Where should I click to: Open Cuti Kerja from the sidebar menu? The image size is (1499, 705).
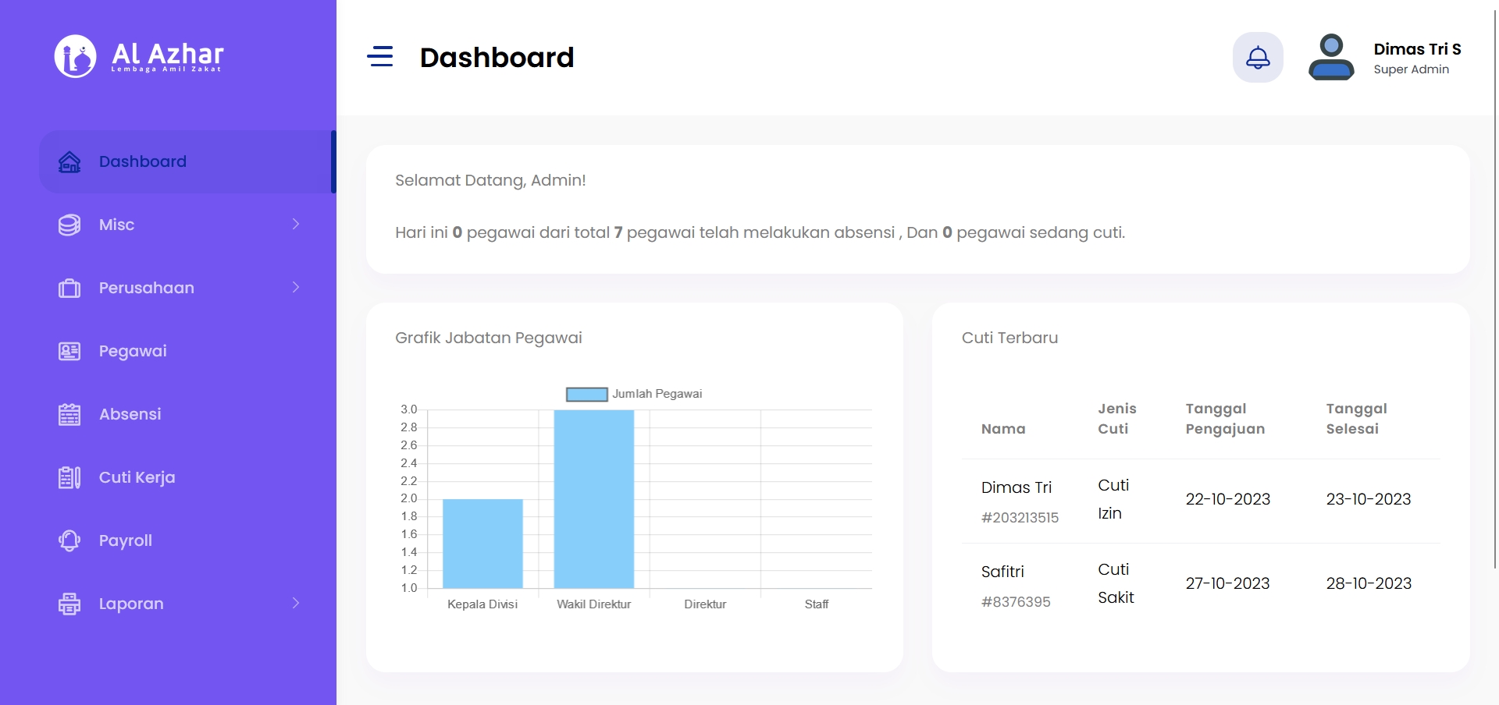137,477
